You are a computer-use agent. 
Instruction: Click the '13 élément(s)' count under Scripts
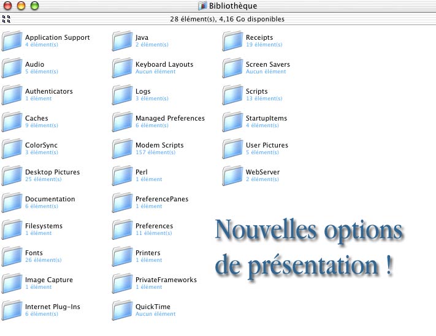(x=264, y=99)
